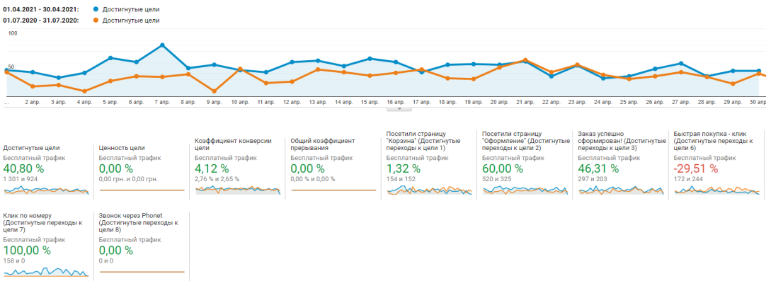Click the blue peak data point on 7 апр.

coord(162,45)
